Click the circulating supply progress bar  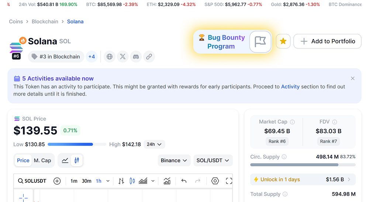pos(303,165)
